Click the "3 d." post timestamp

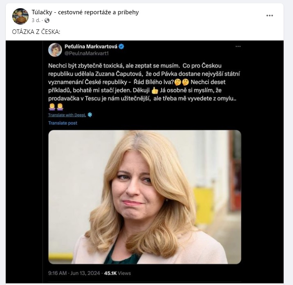tap(36, 20)
